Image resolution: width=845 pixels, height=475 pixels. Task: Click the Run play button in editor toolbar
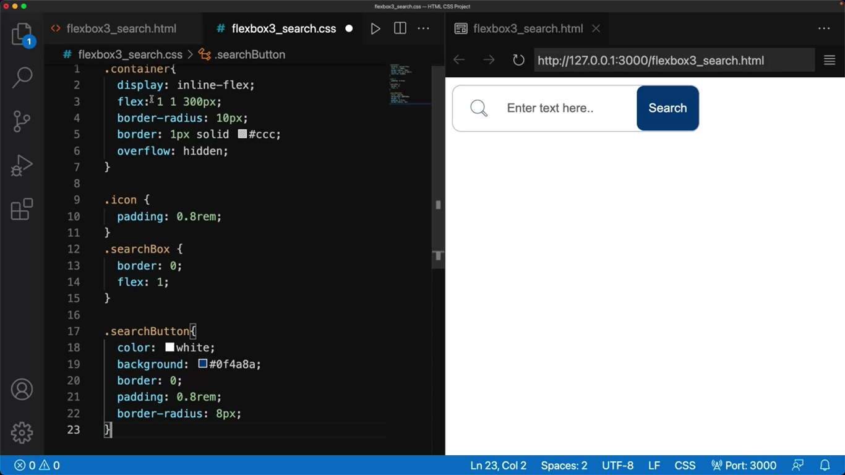coord(375,28)
